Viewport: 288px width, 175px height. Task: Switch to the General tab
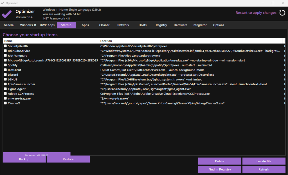pos(9,25)
